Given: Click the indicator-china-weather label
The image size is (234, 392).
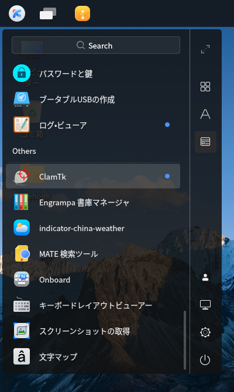Looking at the screenshot, I should 82,228.
